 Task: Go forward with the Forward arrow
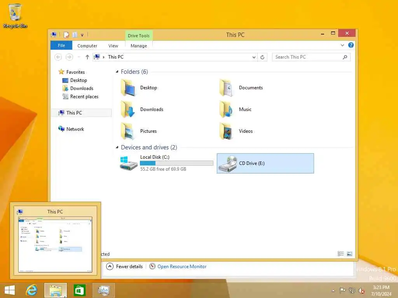pyautogui.click(x=69, y=57)
